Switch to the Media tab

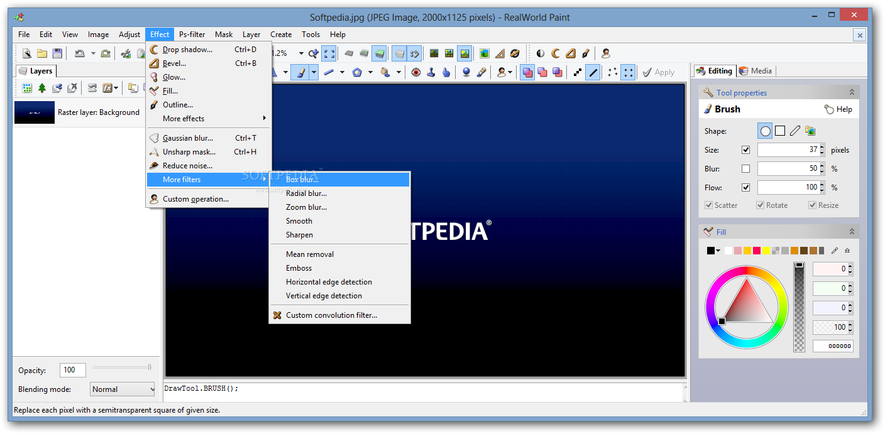tap(756, 71)
